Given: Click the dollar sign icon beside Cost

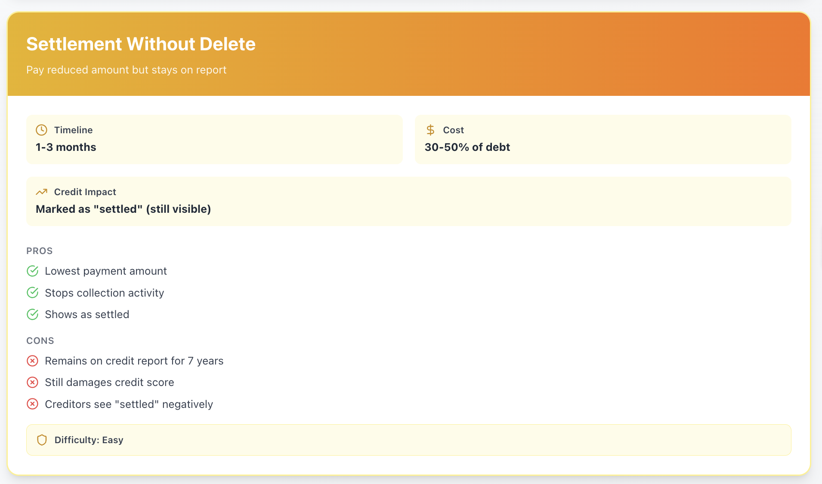Looking at the screenshot, I should pos(430,130).
